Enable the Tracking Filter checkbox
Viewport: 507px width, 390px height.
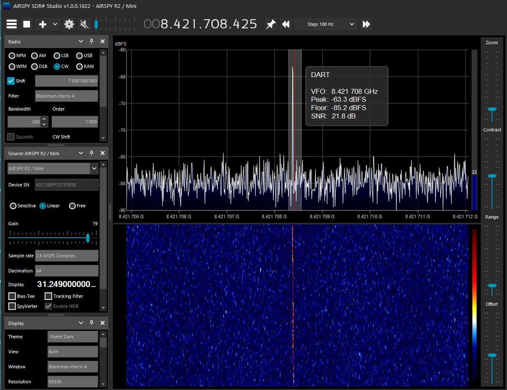(48, 296)
